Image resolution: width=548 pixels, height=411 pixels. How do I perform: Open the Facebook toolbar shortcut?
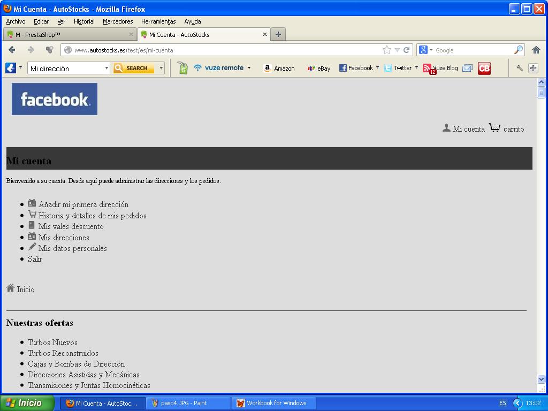[356, 68]
